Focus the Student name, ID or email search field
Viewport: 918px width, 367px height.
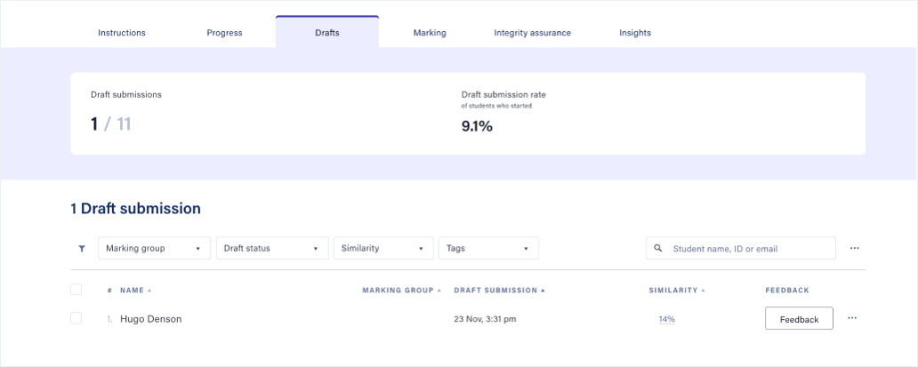(x=741, y=248)
